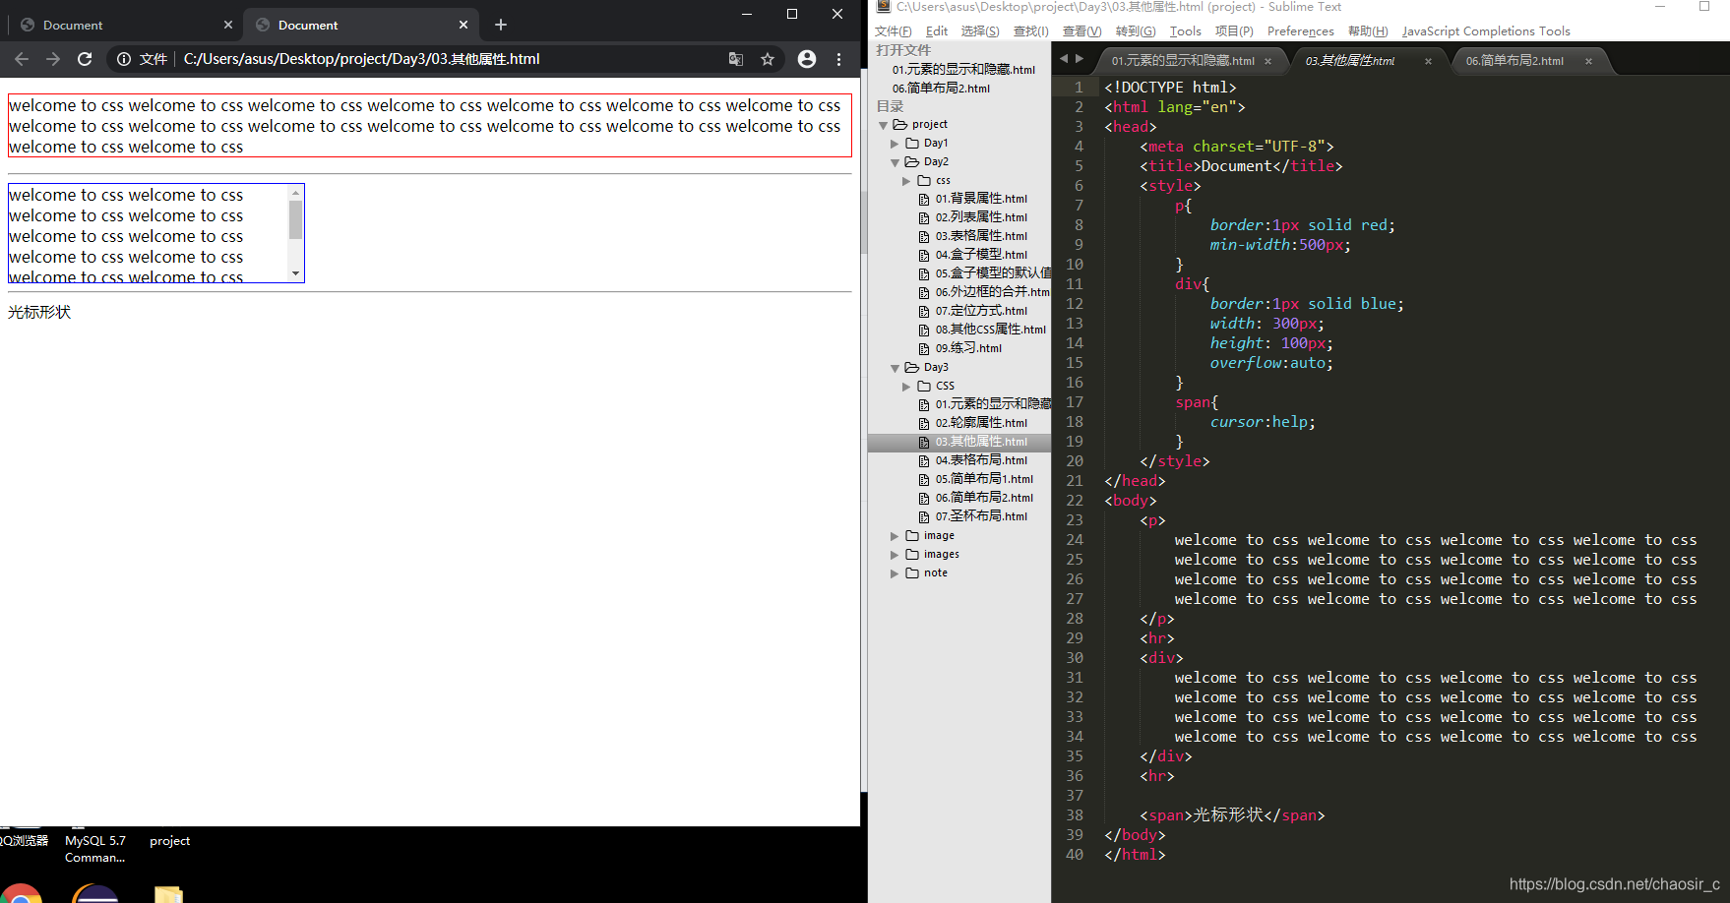Open 02.列表属性.html file
The height and width of the screenshot is (903, 1730).
981,217
